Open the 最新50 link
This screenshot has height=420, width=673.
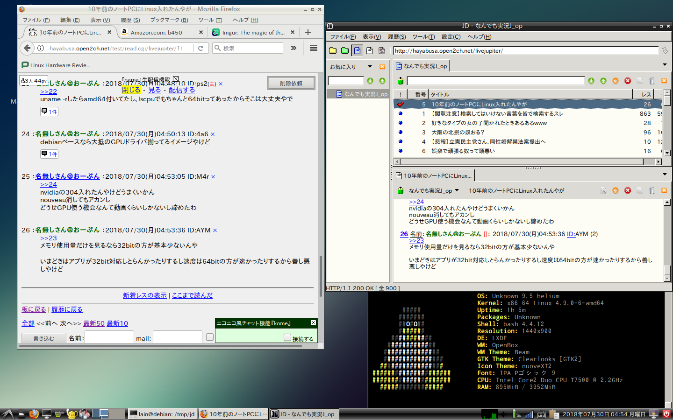point(94,323)
